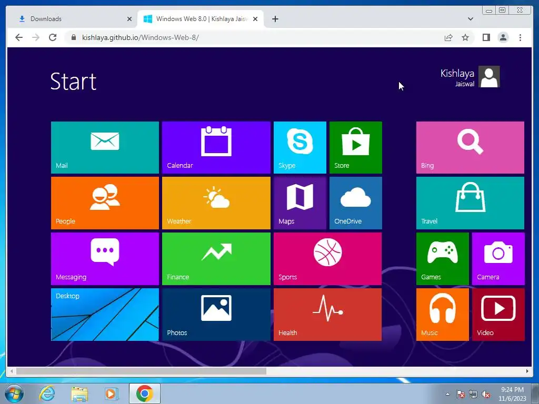The height and width of the screenshot is (404, 539).
Task: Open the network status icon
Action: tap(473, 394)
